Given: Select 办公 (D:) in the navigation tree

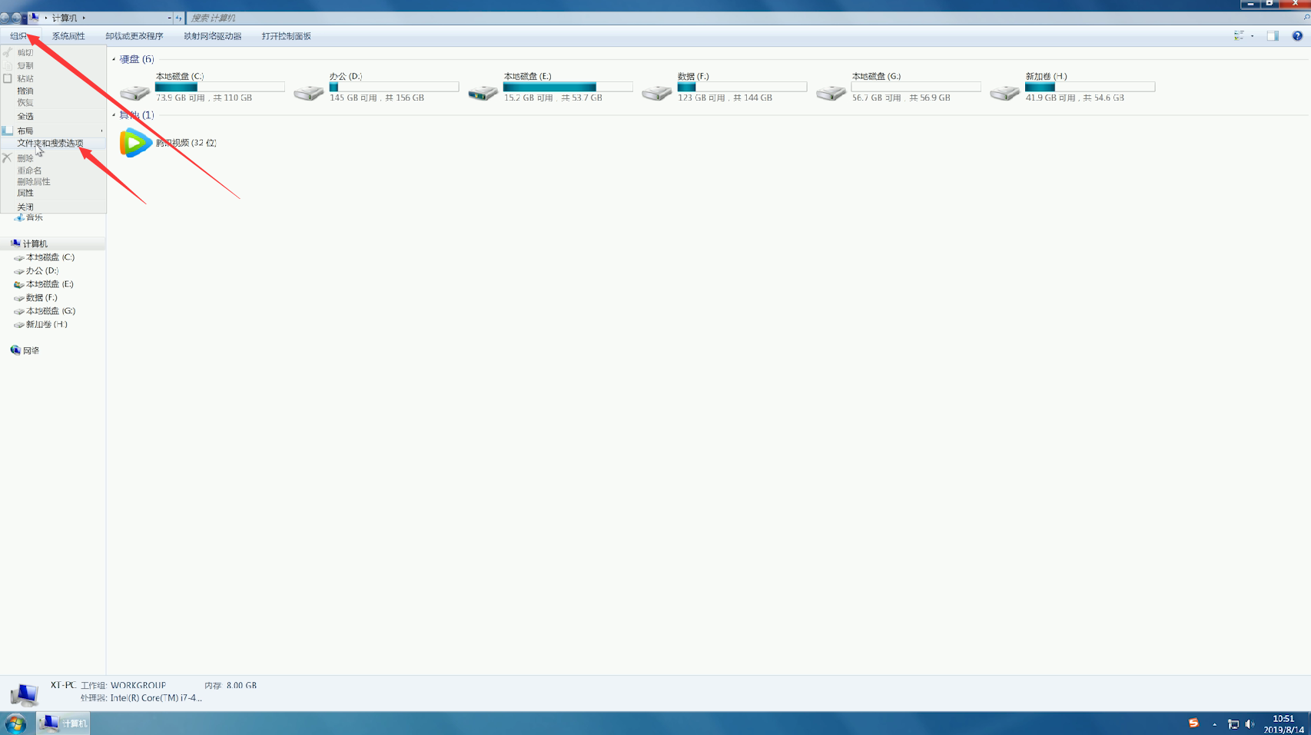Looking at the screenshot, I should point(36,270).
